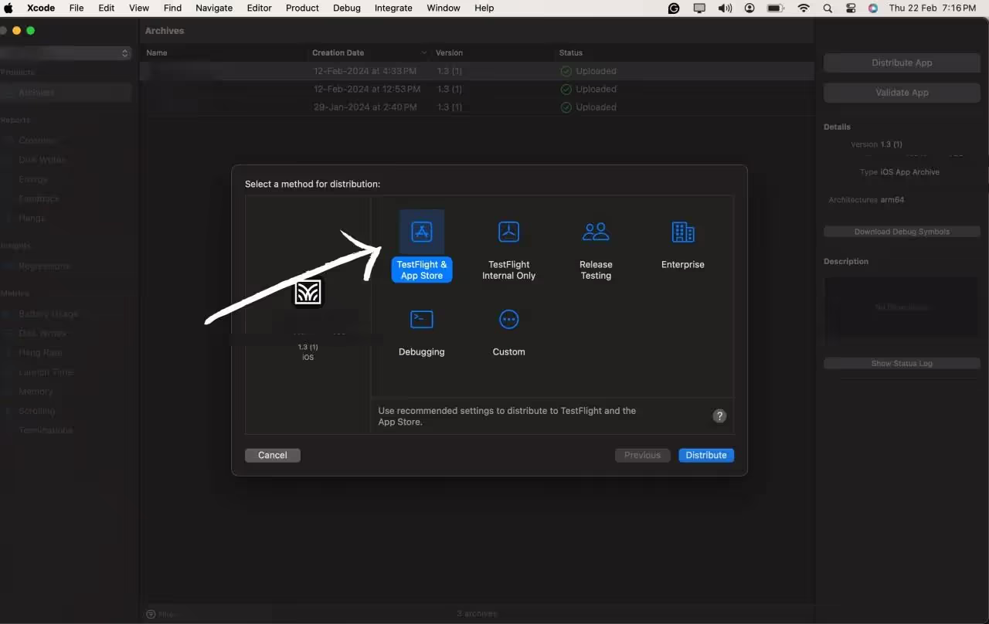Click Validate App in Archives window

click(902, 92)
